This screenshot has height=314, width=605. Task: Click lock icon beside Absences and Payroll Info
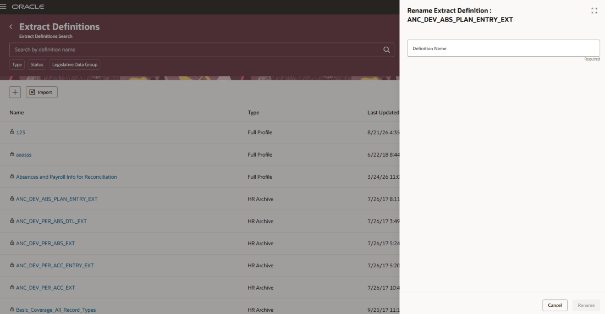tap(12, 177)
